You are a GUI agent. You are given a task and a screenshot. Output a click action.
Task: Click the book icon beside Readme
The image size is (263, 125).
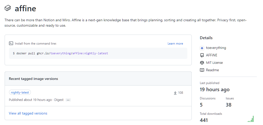click(x=202, y=70)
